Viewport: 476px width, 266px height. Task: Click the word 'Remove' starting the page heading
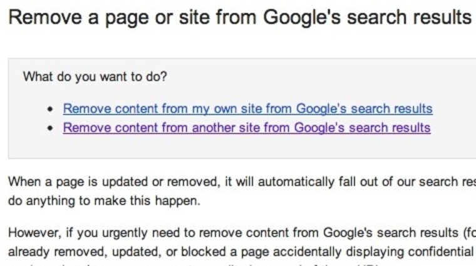39,18
